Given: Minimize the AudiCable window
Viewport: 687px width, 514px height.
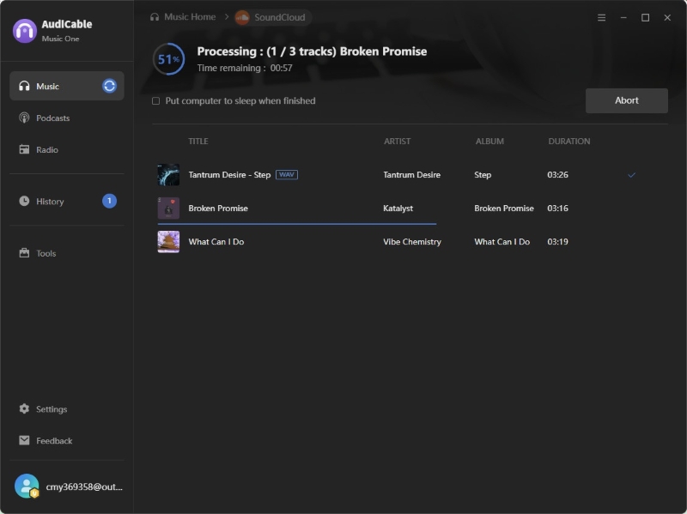Looking at the screenshot, I should (623, 17).
